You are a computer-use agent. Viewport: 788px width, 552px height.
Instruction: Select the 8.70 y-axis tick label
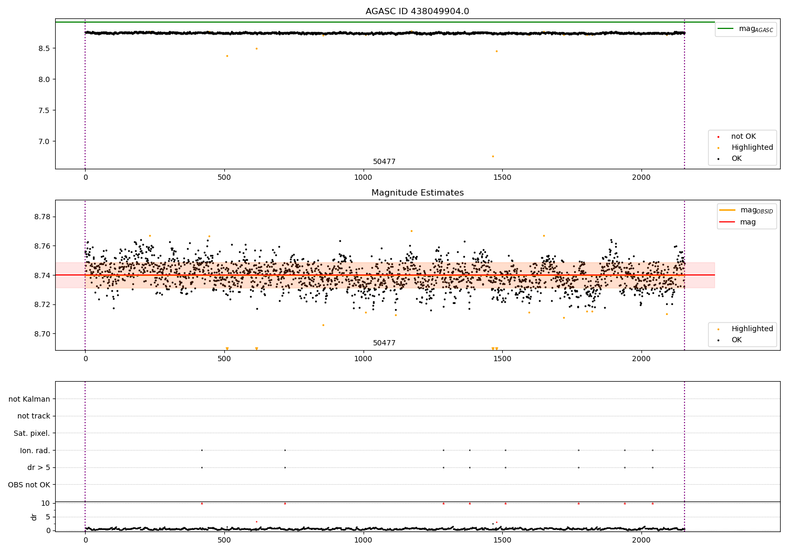[42, 334]
